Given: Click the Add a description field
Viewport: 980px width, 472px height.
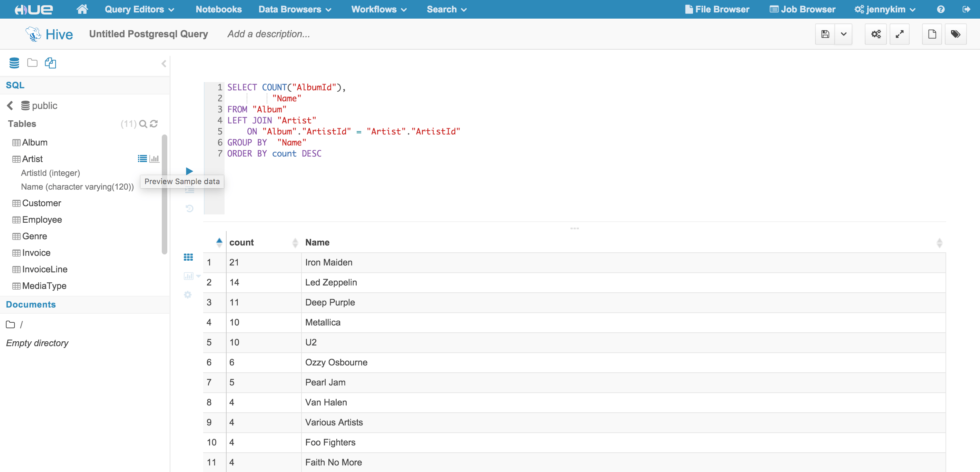Looking at the screenshot, I should pyautogui.click(x=269, y=34).
